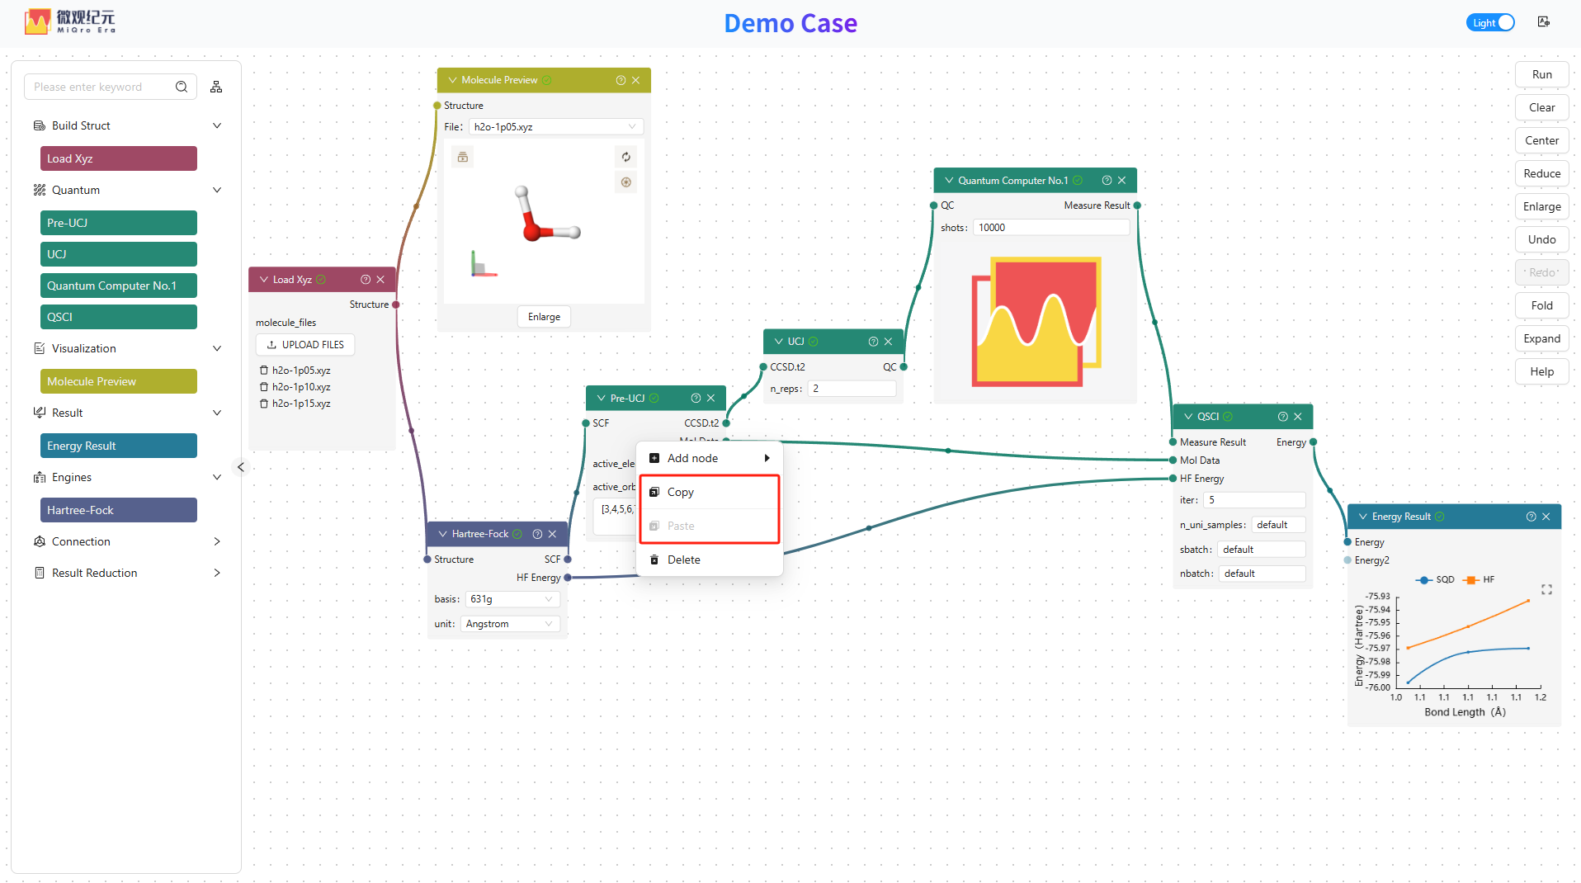Click the rotate icon in Molecule Preview
Image resolution: width=1581 pixels, height=883 pixels.
coord(626,157)
